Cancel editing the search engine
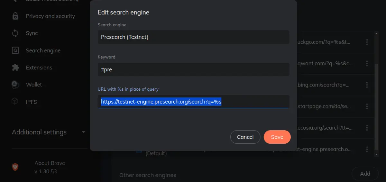This screenshot has width=386, height=182. 245,137
